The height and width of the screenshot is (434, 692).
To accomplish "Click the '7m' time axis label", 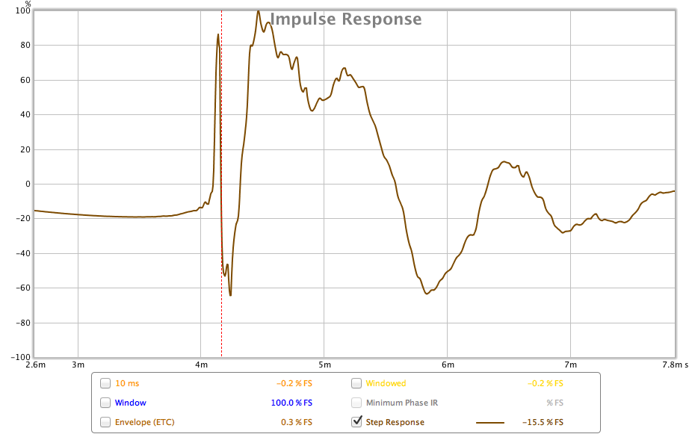I will click(x=570, y=365).
